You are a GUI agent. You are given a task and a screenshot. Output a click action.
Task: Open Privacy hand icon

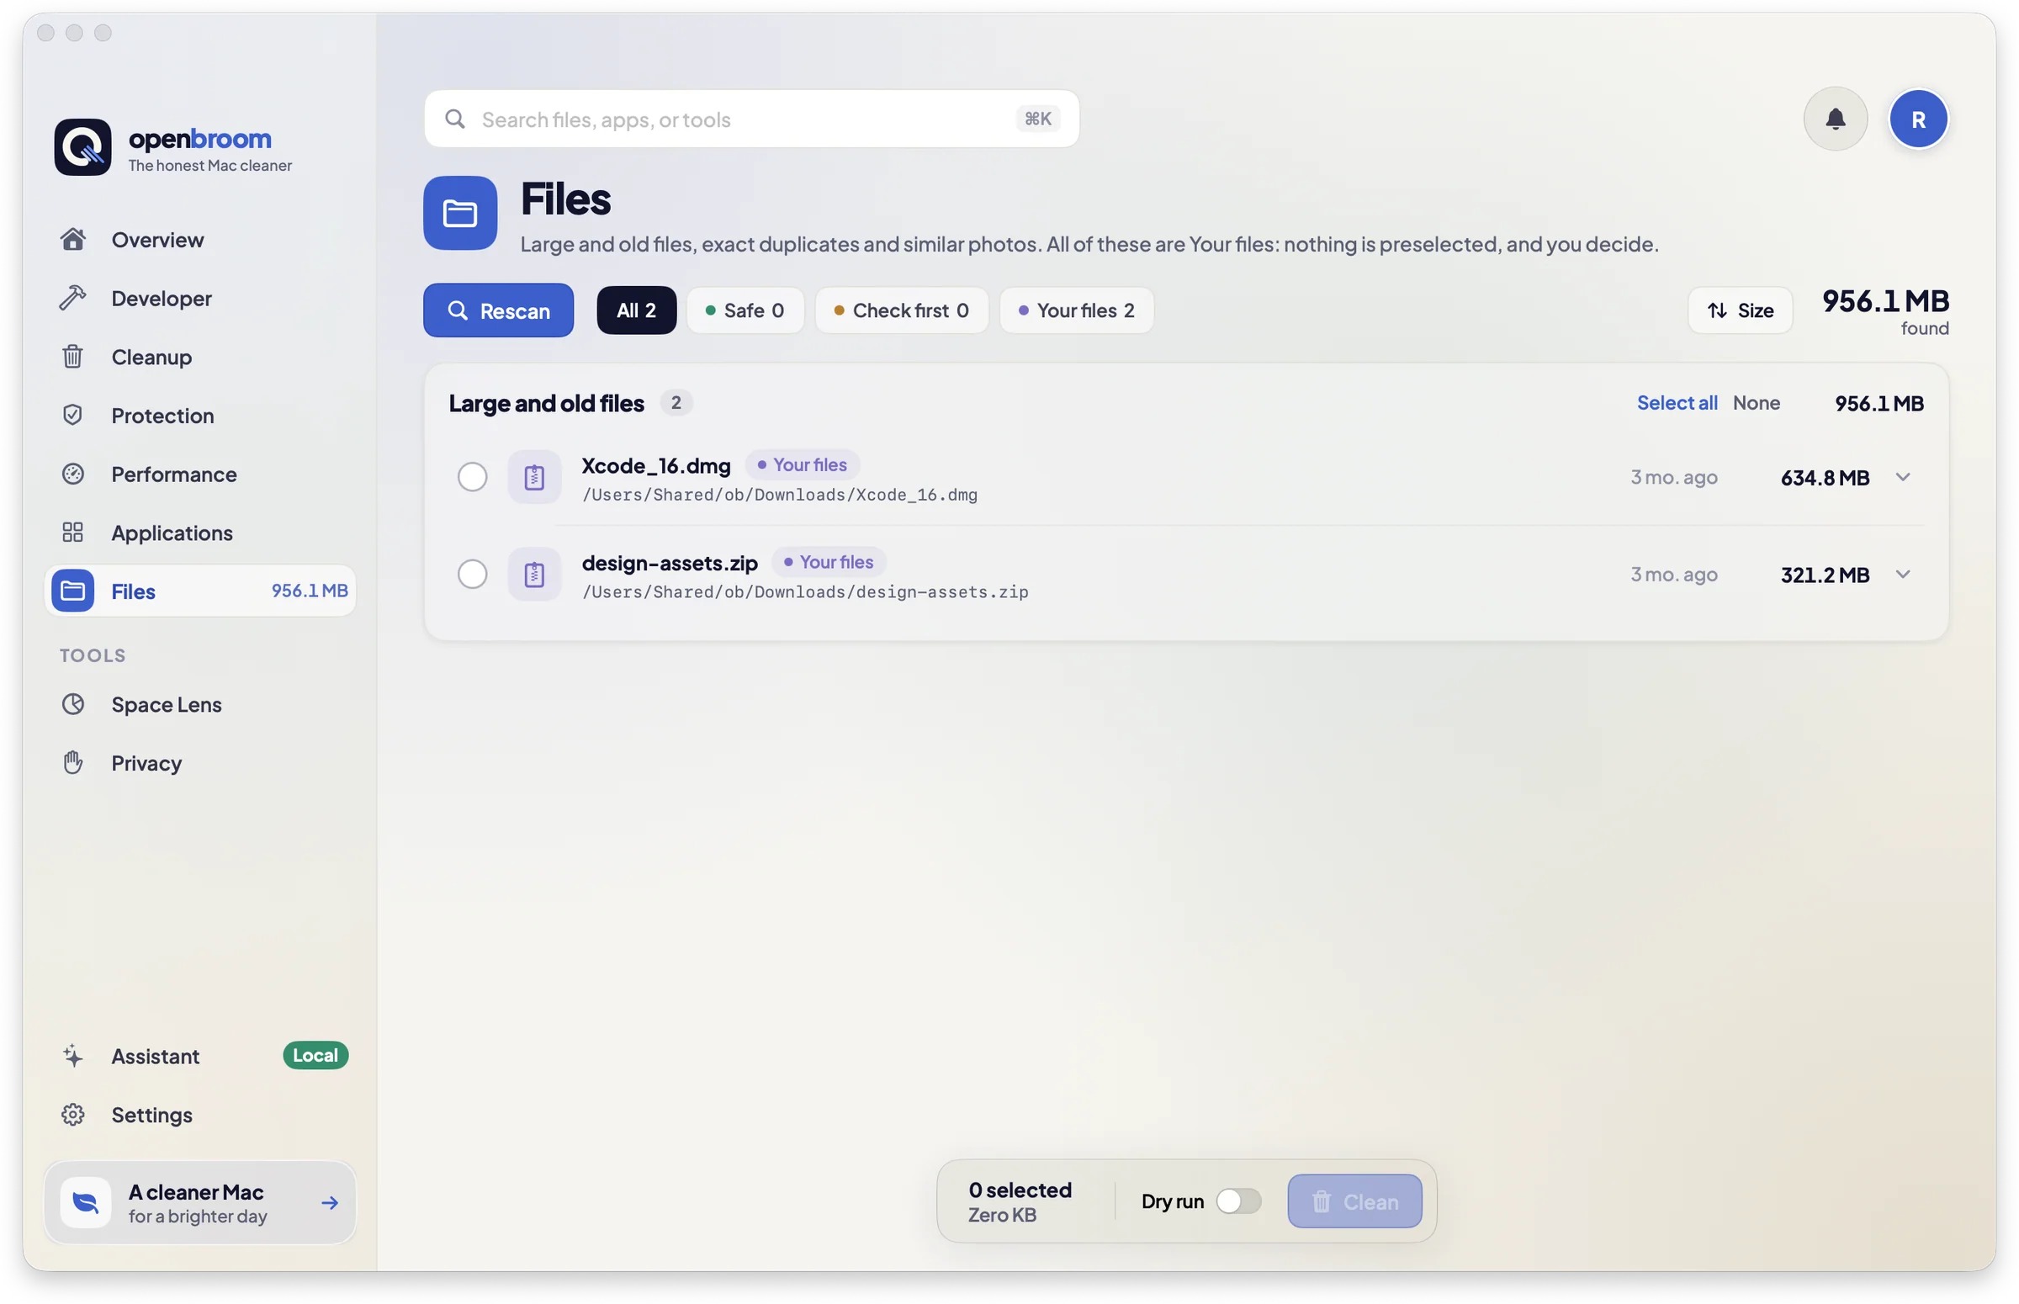coord(73,762)
